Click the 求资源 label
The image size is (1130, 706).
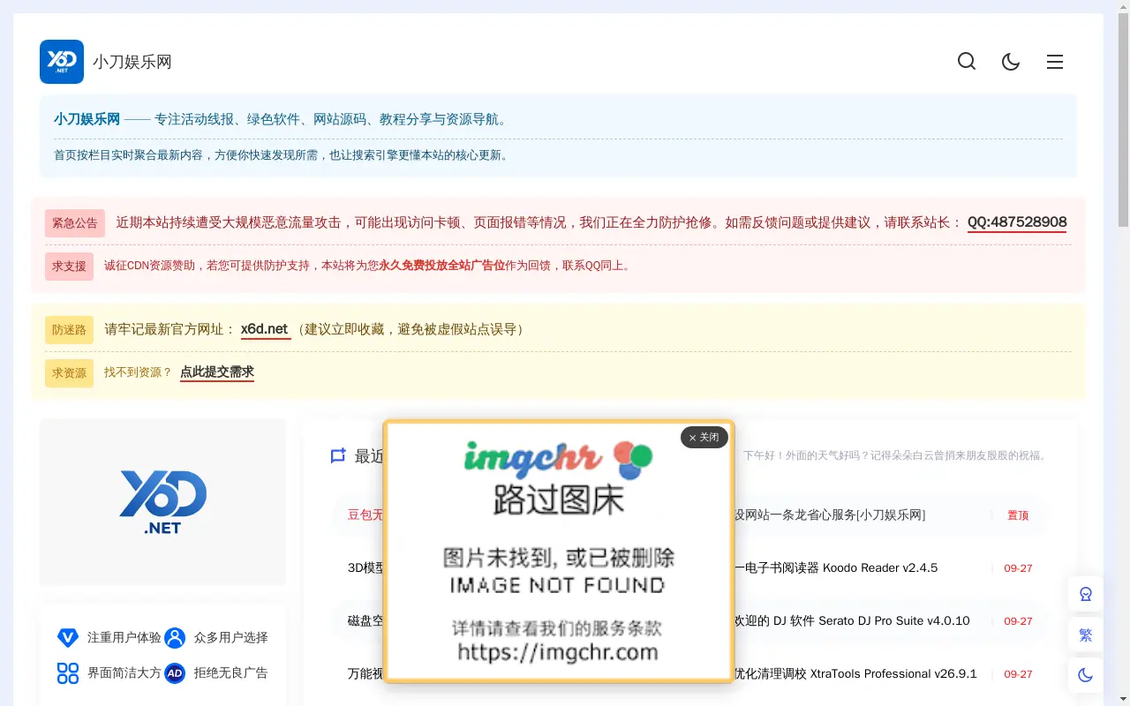[x=69, y=372]
